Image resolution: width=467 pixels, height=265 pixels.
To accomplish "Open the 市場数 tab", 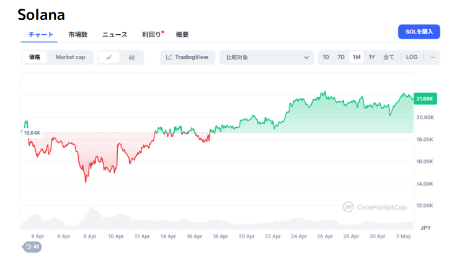I will (78, 35).
